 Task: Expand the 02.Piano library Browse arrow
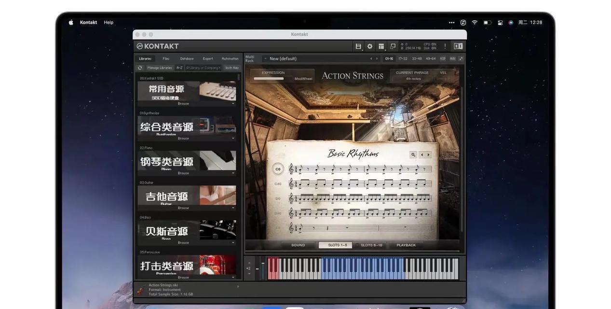[233, 173]
